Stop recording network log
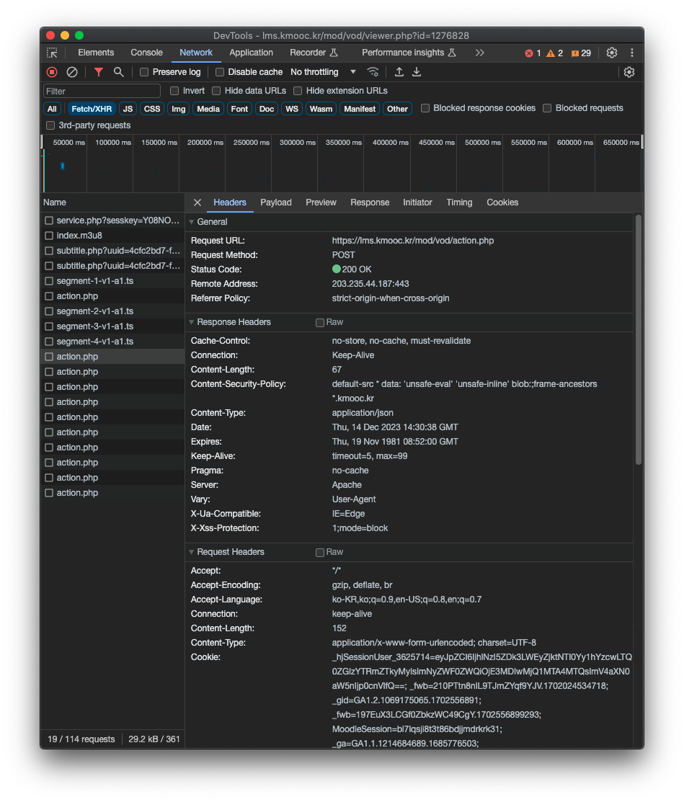The image size is (684, 802). point(52,72)
